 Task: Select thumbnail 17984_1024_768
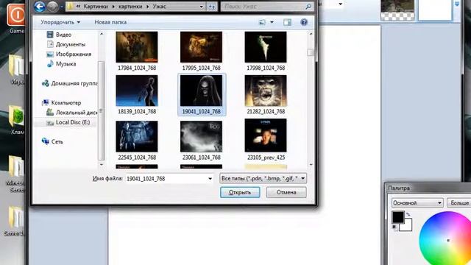[x=137, y=51]
